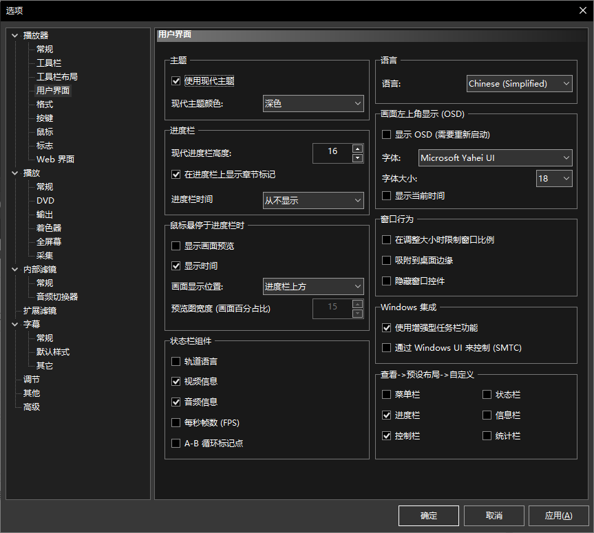Enable 在调整大小时限制窗口比例 checkbox
The height and width of the screenshot is (533, 594).
click(386, 239)
